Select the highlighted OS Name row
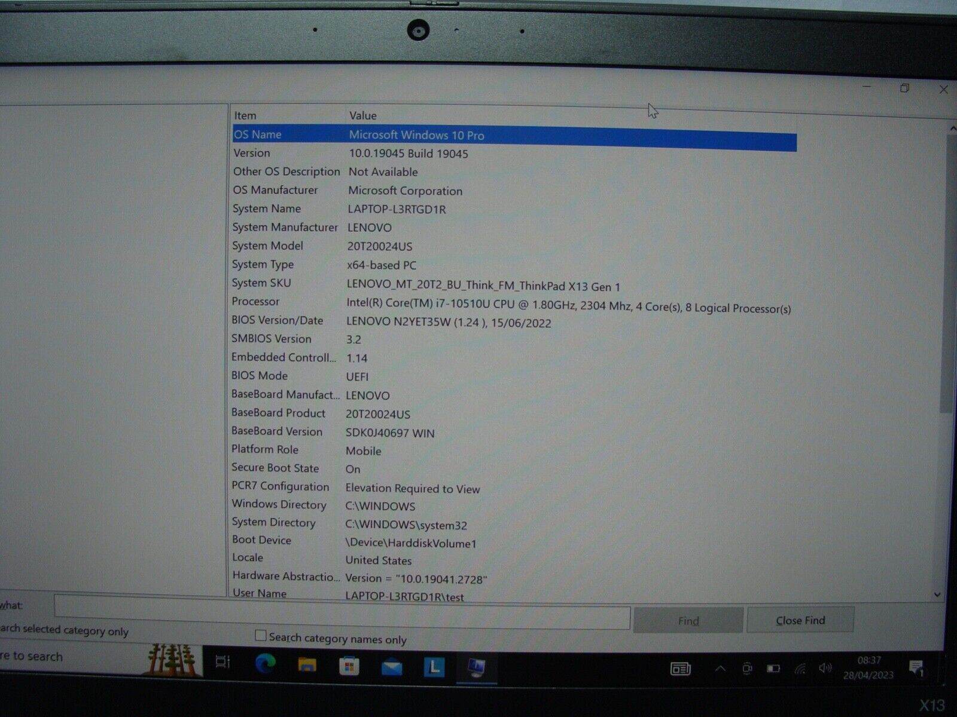This screenshot has height=717, width=957. [x=419, y=136]
